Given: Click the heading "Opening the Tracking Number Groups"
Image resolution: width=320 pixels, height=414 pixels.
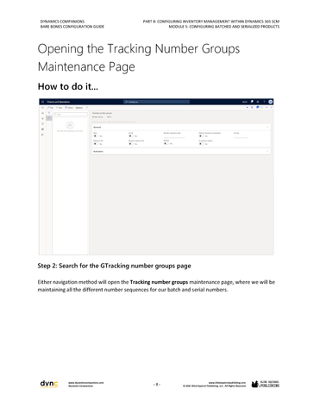Looking at the screenshot, I should click(x=139, y=49).
